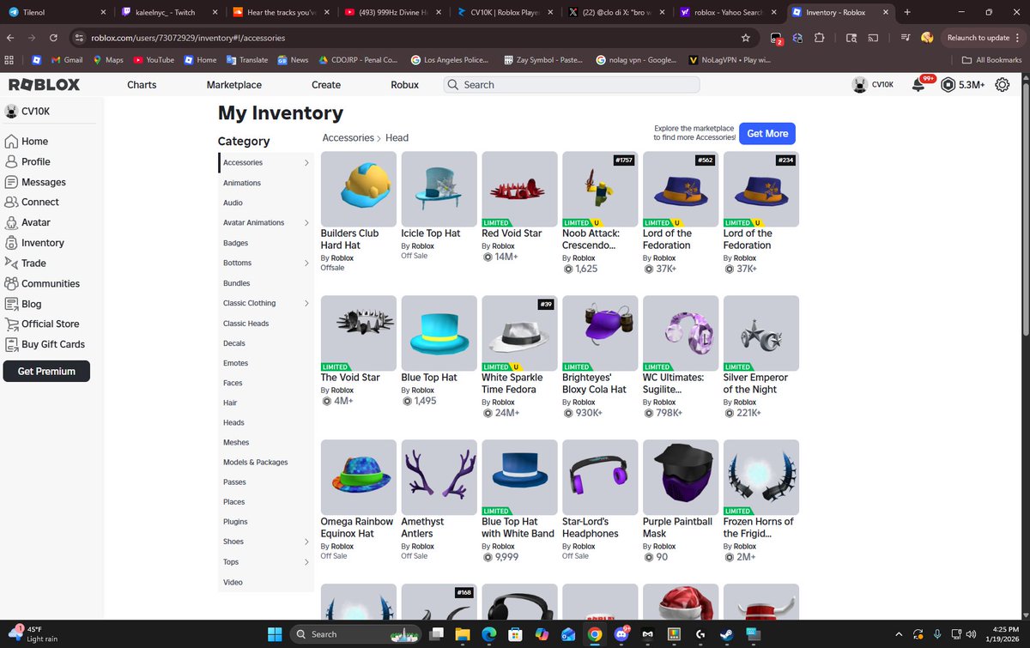The width and height of the screenshot is (1030, 648).
Task: Open The Void Star thumbnail
Action: point(359,334)
